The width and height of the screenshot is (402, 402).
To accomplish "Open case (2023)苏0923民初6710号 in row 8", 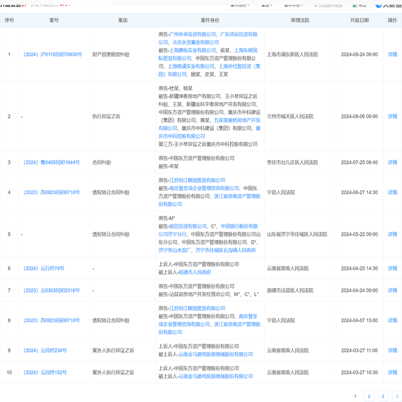I will (51, 320).
